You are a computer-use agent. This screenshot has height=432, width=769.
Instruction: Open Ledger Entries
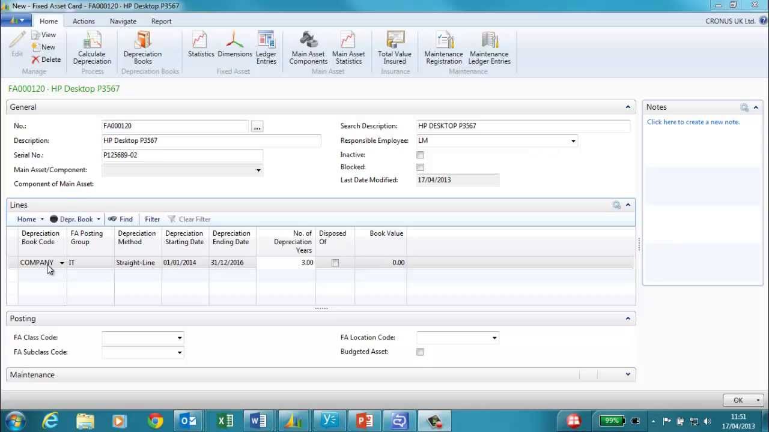tap(266, 48)
